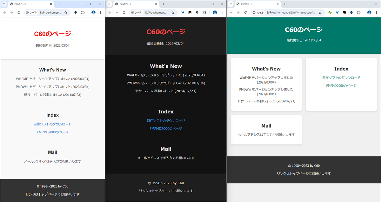Open 自作ソフトのダウンロード link in white-themed window
381x202 pixels.
tap(53, 124)
